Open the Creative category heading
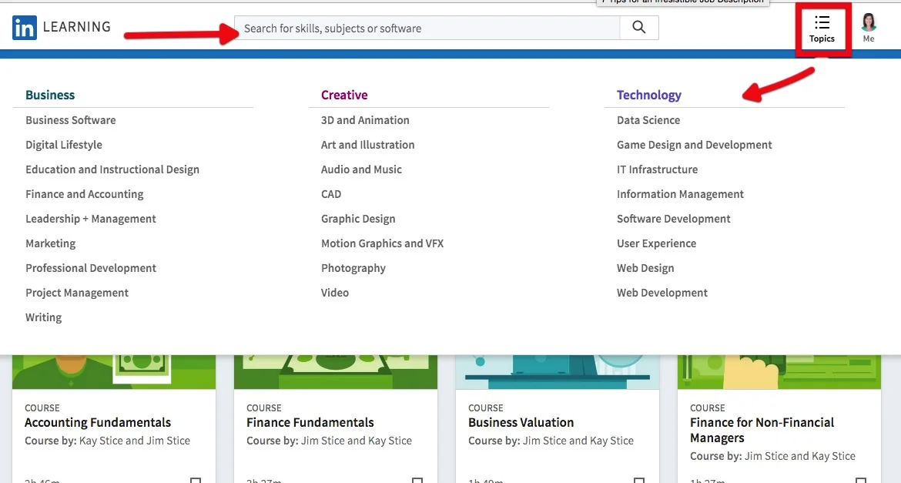The width and height of the screenshot is (901, 483). point(344,95)
